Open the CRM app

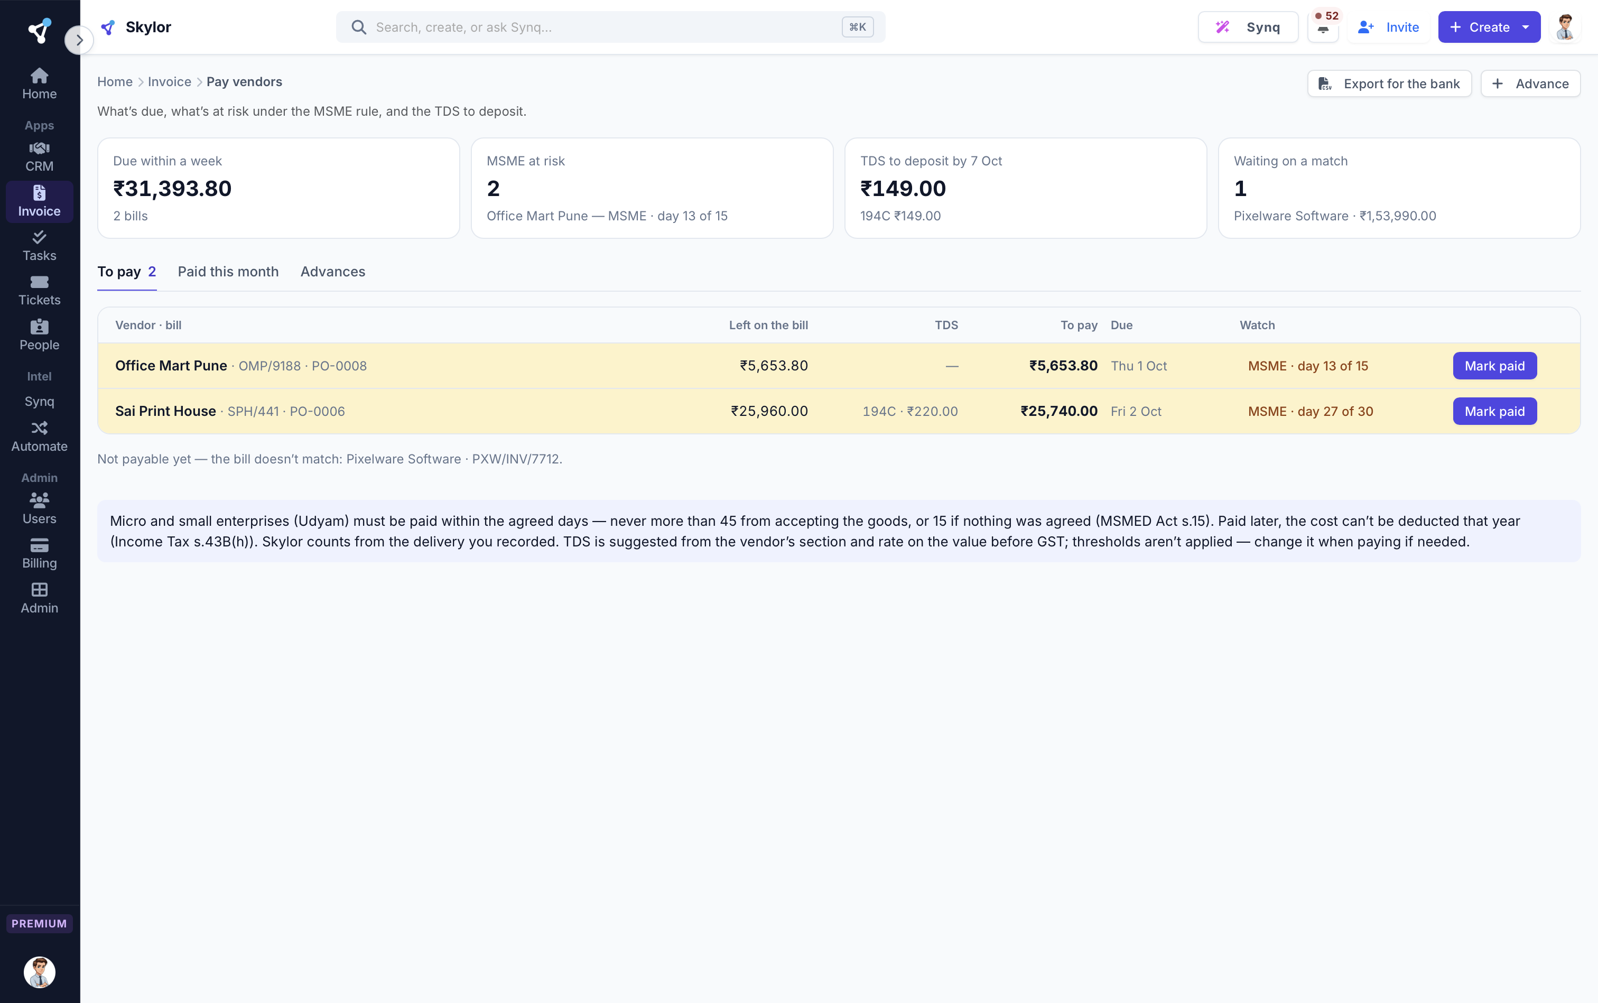[39, 156]
